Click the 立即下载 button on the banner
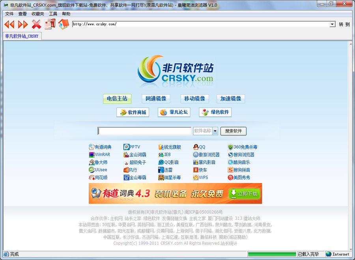355x260 pixels. click(x=244, y=194)
